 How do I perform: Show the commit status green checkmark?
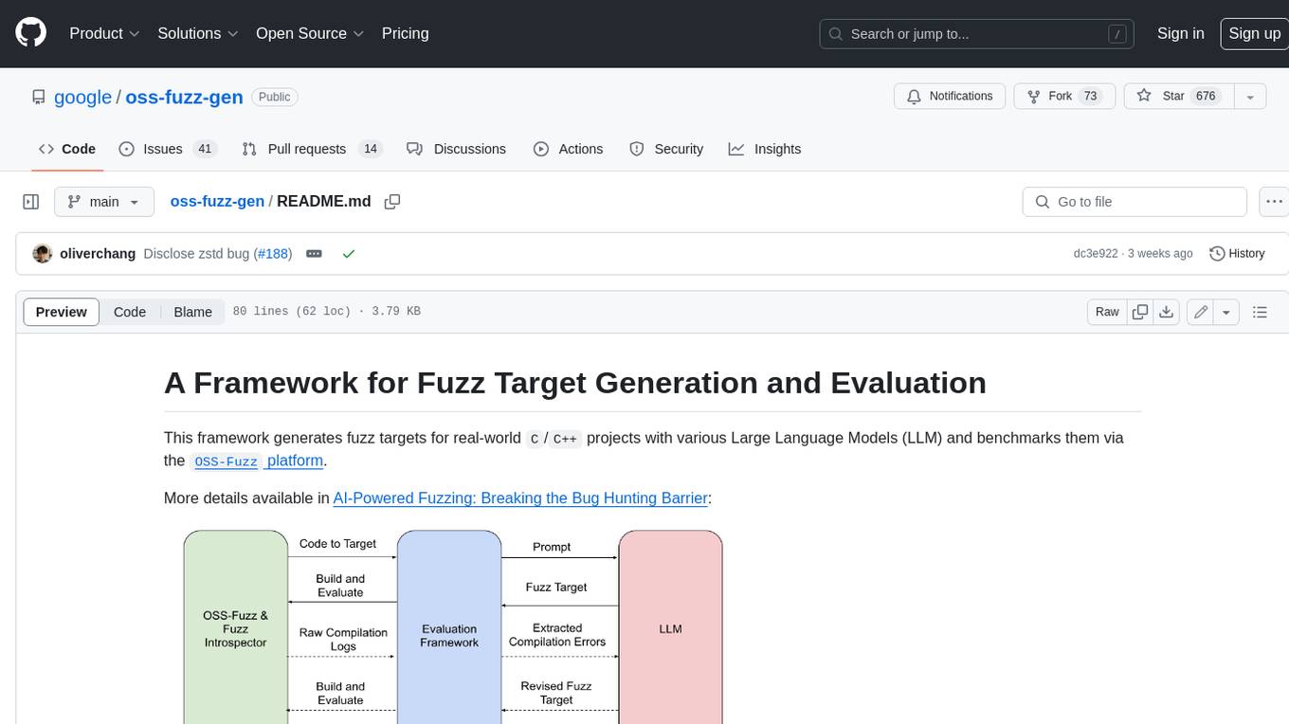tap(349, 254)
